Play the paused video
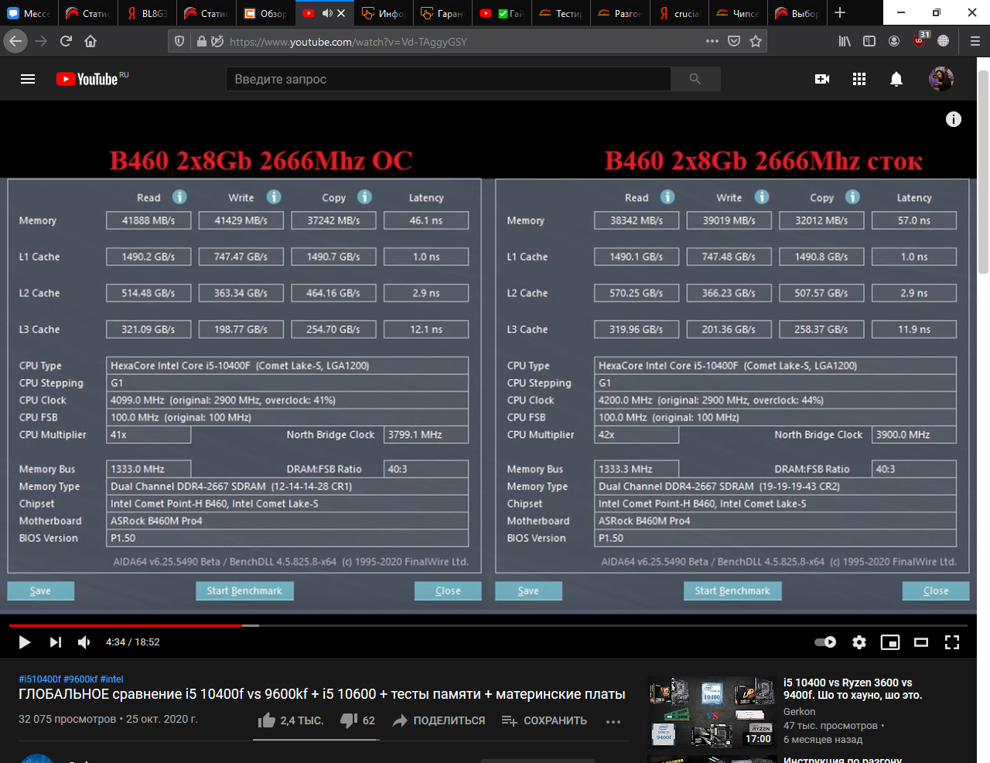 coord(24,642)
